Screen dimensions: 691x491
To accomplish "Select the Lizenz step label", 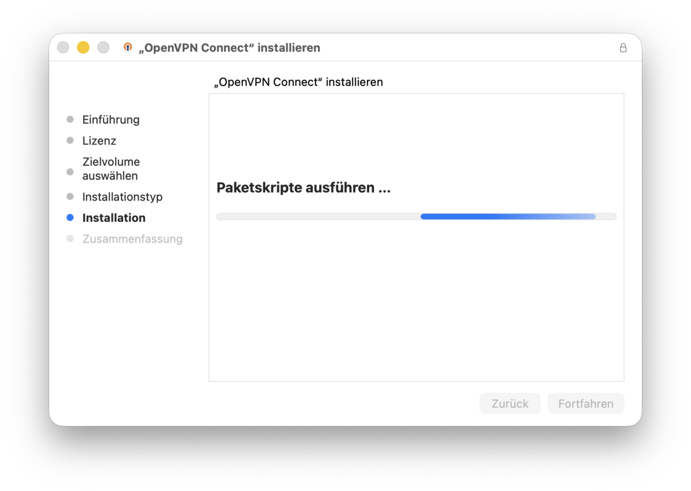I will pyautogui.click(x=99, y=141).
